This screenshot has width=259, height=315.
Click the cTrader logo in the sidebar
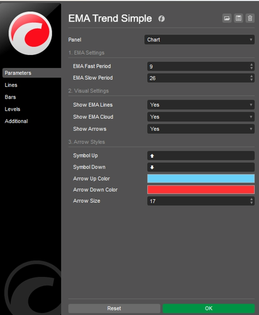coord(30,34)
